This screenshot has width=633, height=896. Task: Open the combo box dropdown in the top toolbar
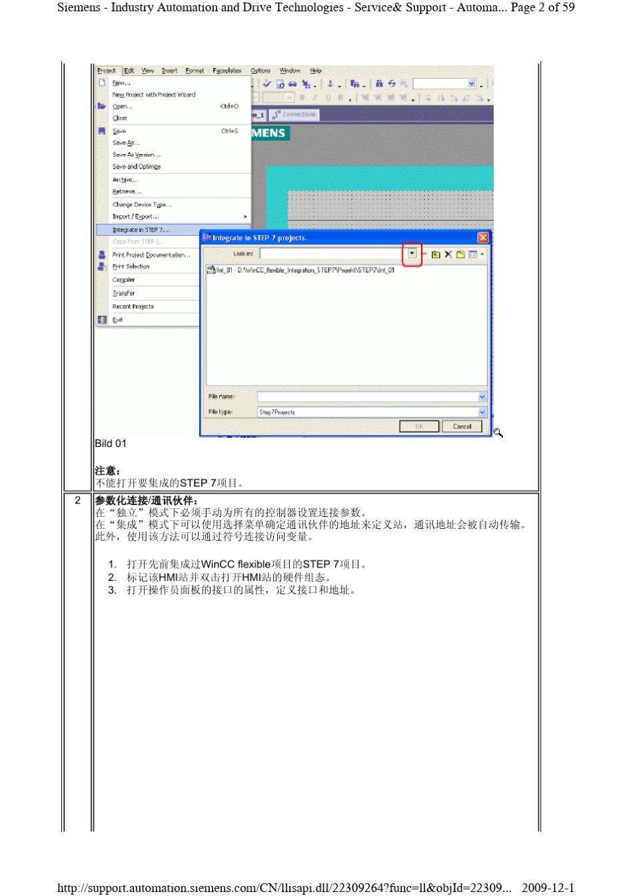tap(472, 84)
